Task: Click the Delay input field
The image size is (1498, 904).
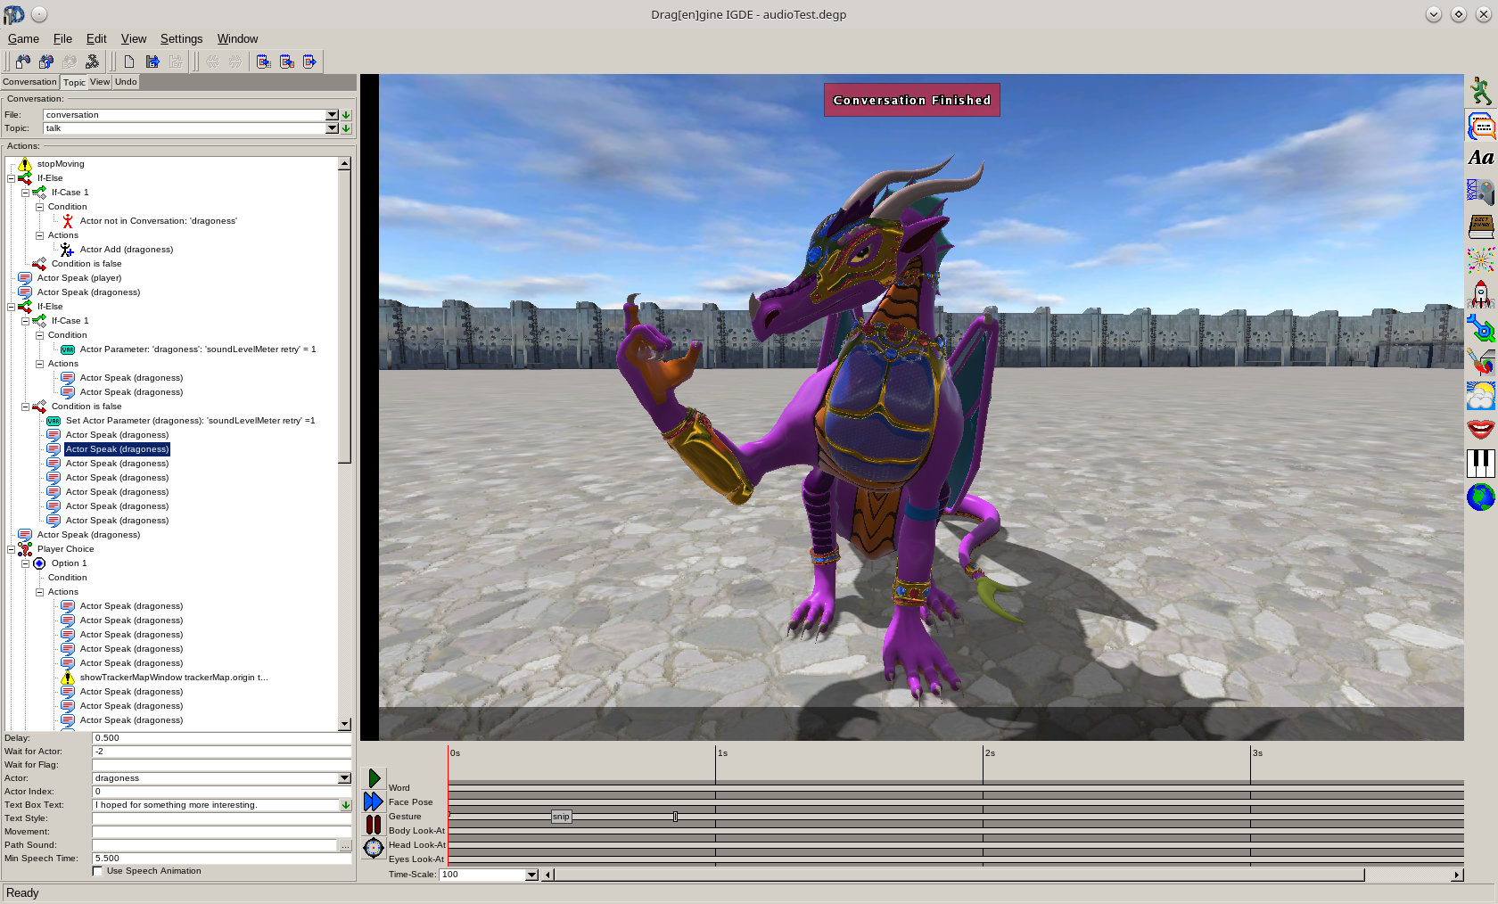Action: pyautogui.click(x=221, y=738)
